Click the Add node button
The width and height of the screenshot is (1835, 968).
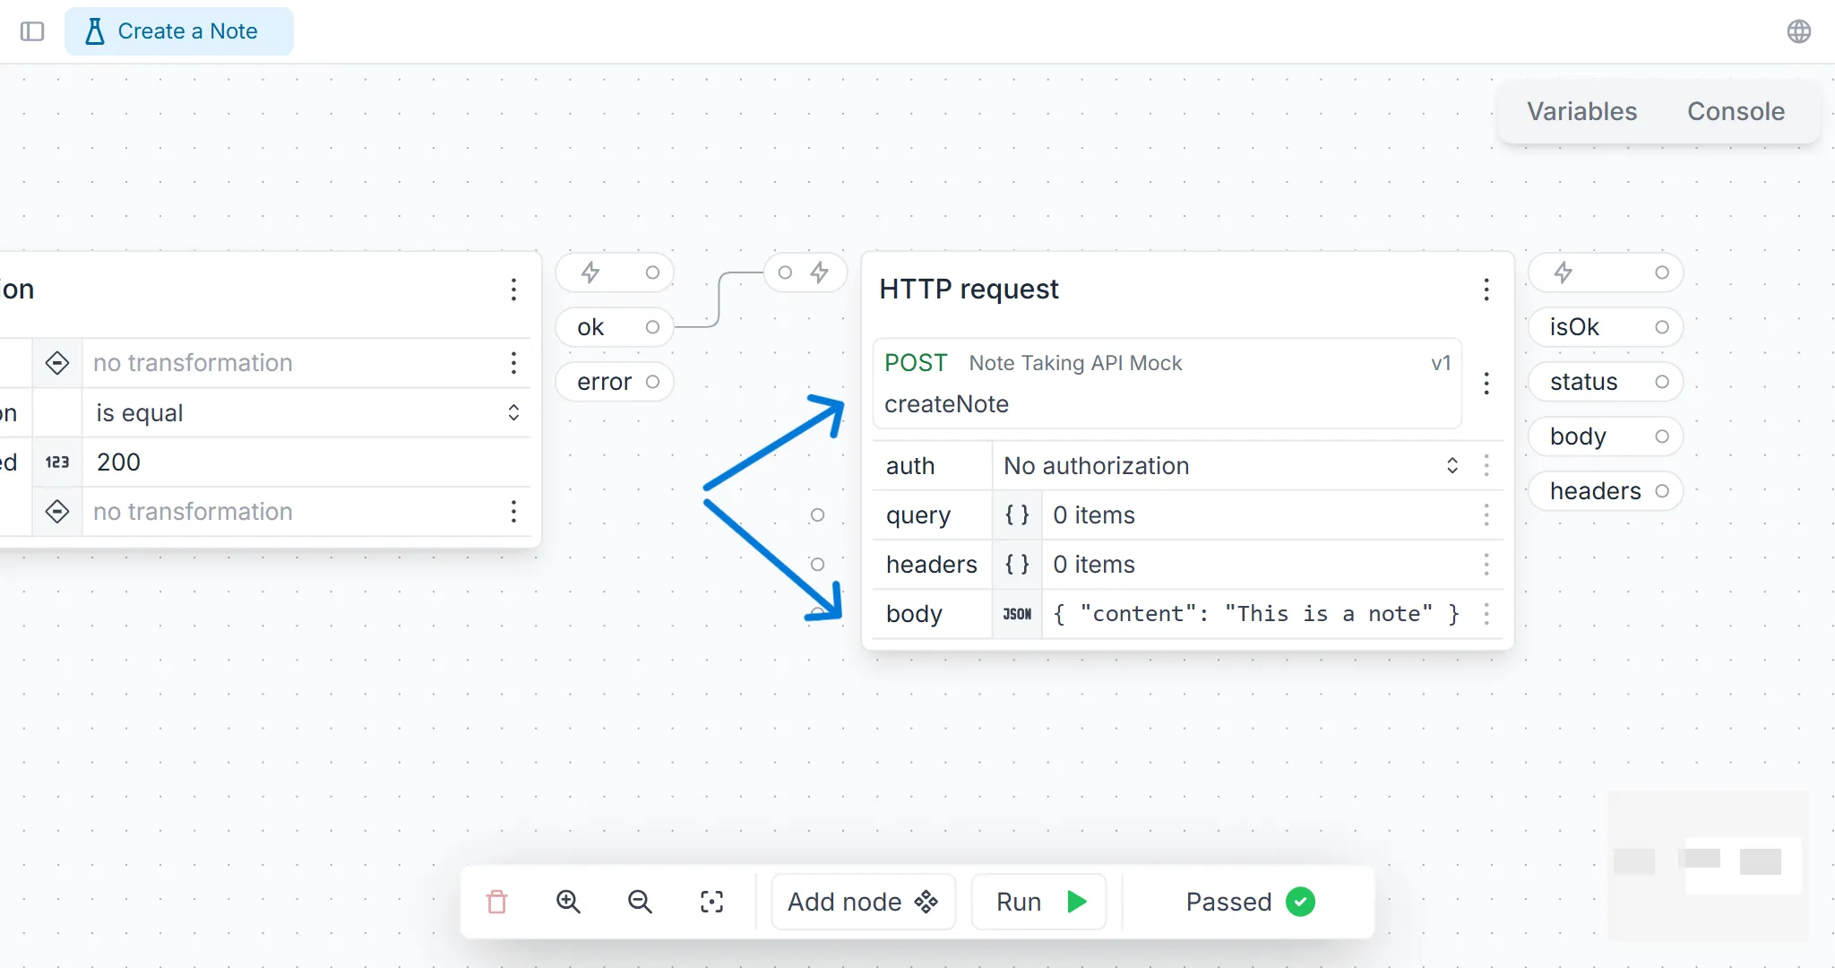(x=862, y=901)
